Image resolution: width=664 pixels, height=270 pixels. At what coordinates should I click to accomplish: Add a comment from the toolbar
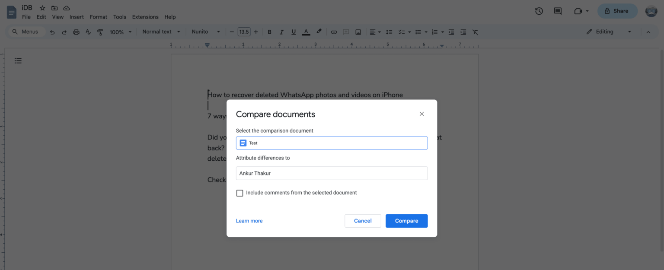pos(346,32)
